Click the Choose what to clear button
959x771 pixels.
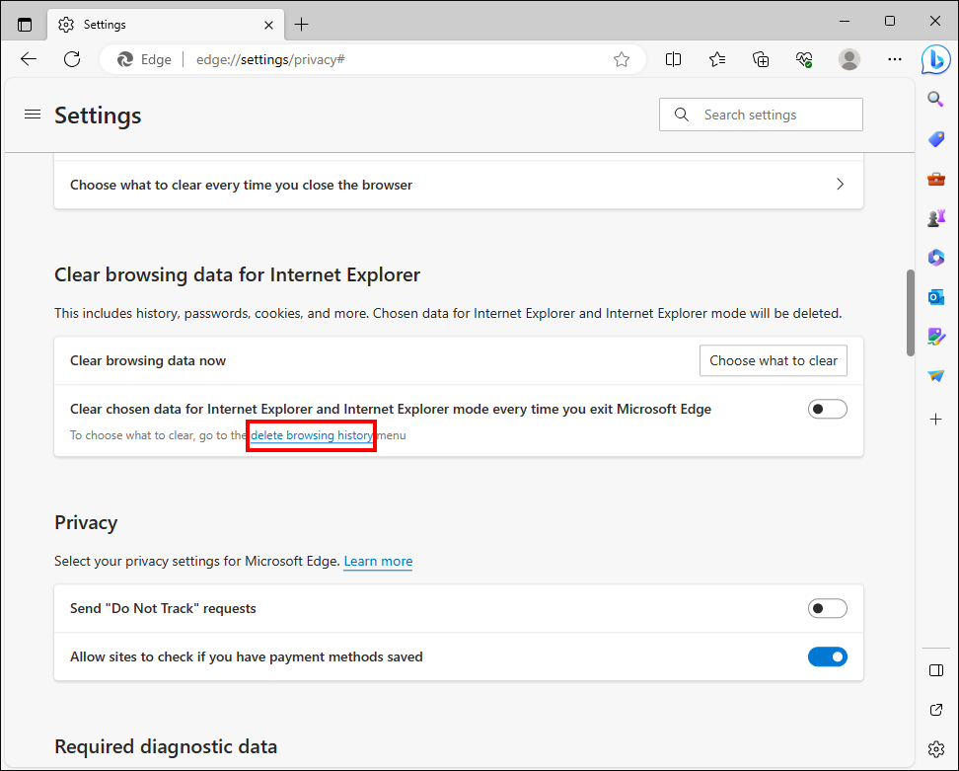tap(774, 360)
